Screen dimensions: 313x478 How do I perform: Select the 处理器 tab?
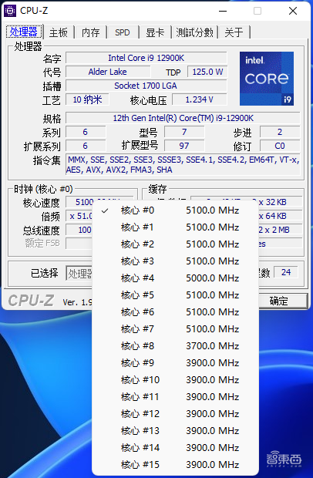[x=24, y=32]
